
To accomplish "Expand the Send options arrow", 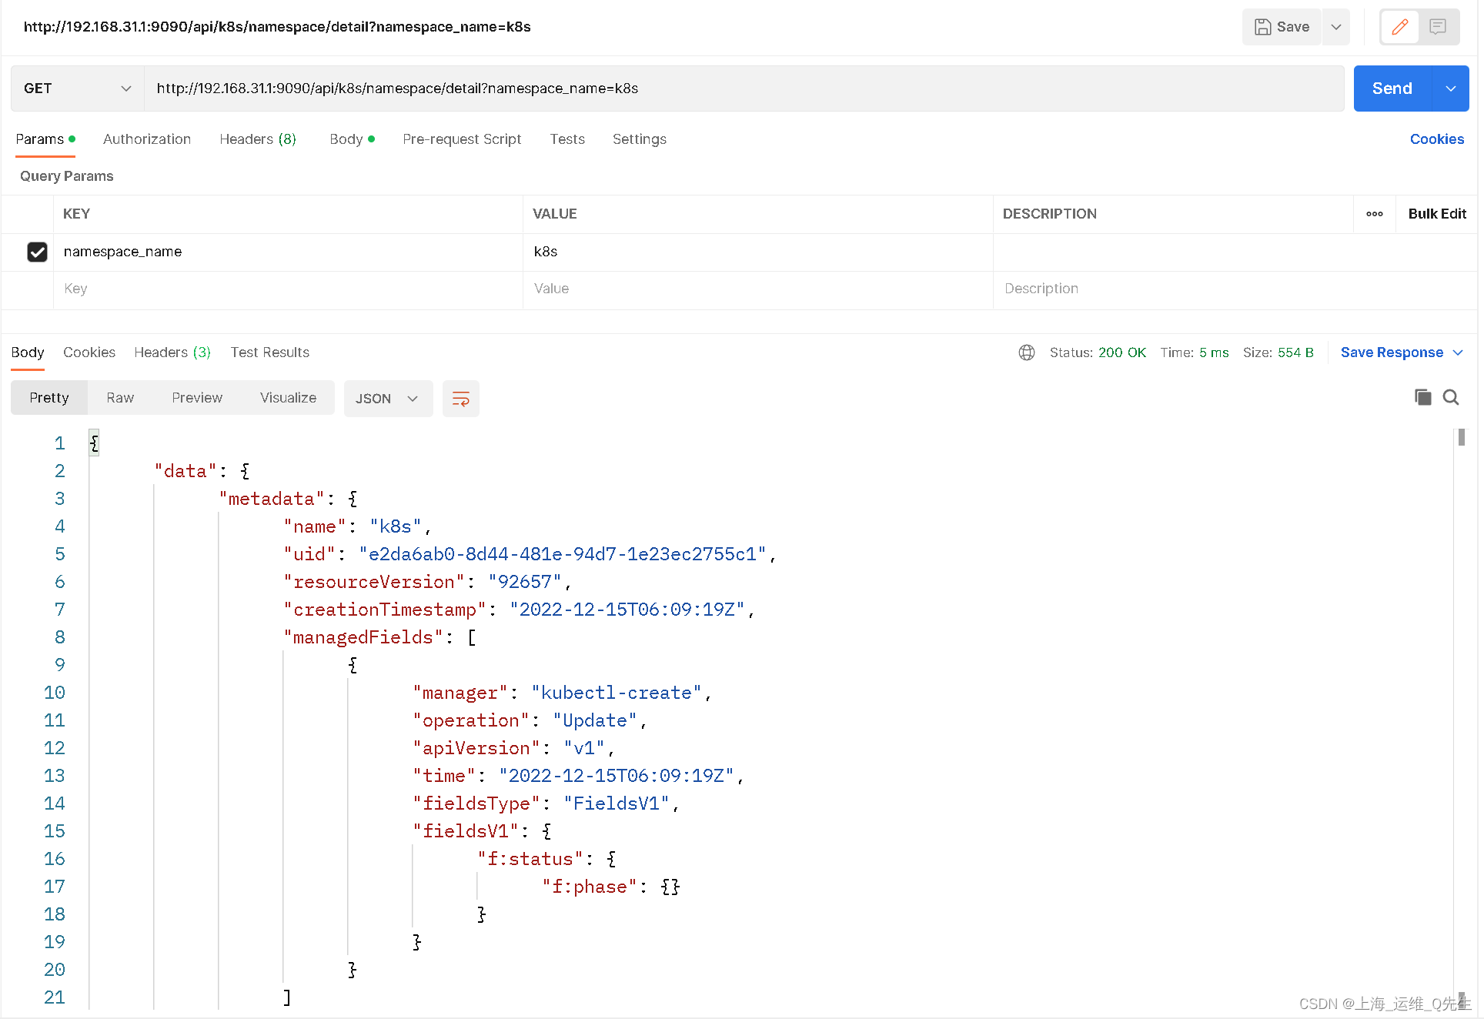I will click(1451, 89).
